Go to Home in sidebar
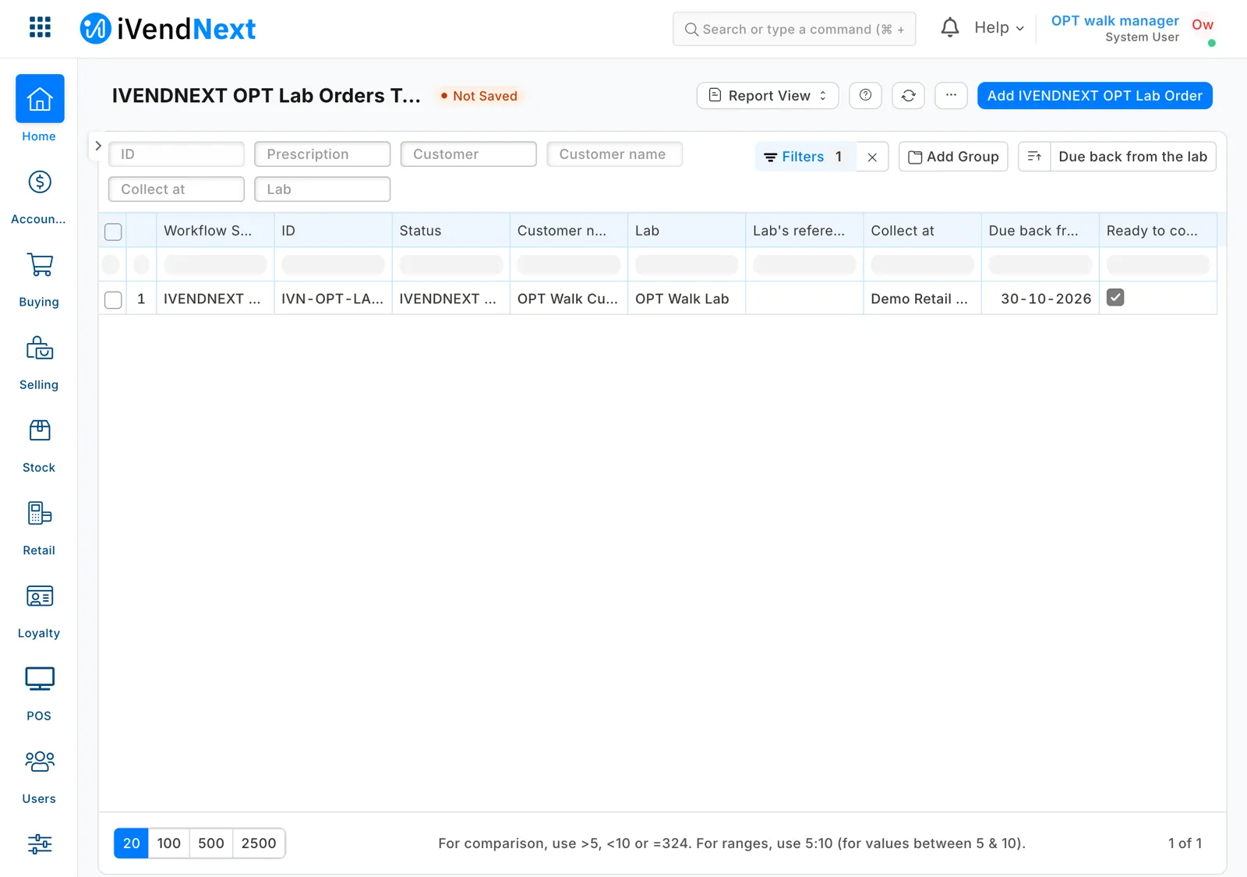The width and height of the screenshot is (1247, 877). pos(39,108)
